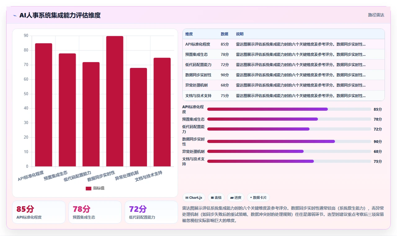
Task: Open the 72分 低代码配置能力 data card
Action: [x=151, y=212]
